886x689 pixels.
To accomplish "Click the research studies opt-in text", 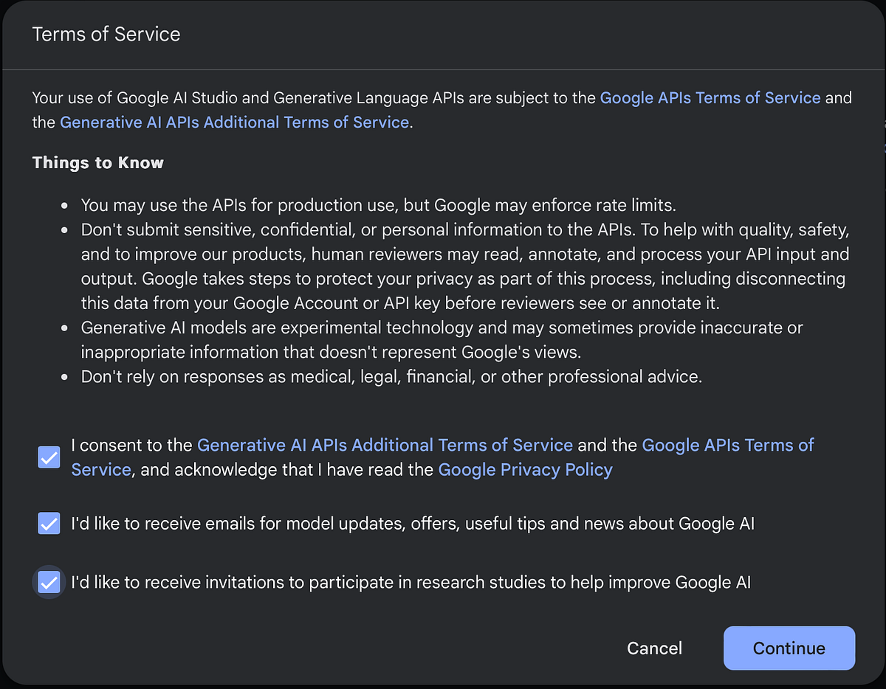I will point(411,582).
